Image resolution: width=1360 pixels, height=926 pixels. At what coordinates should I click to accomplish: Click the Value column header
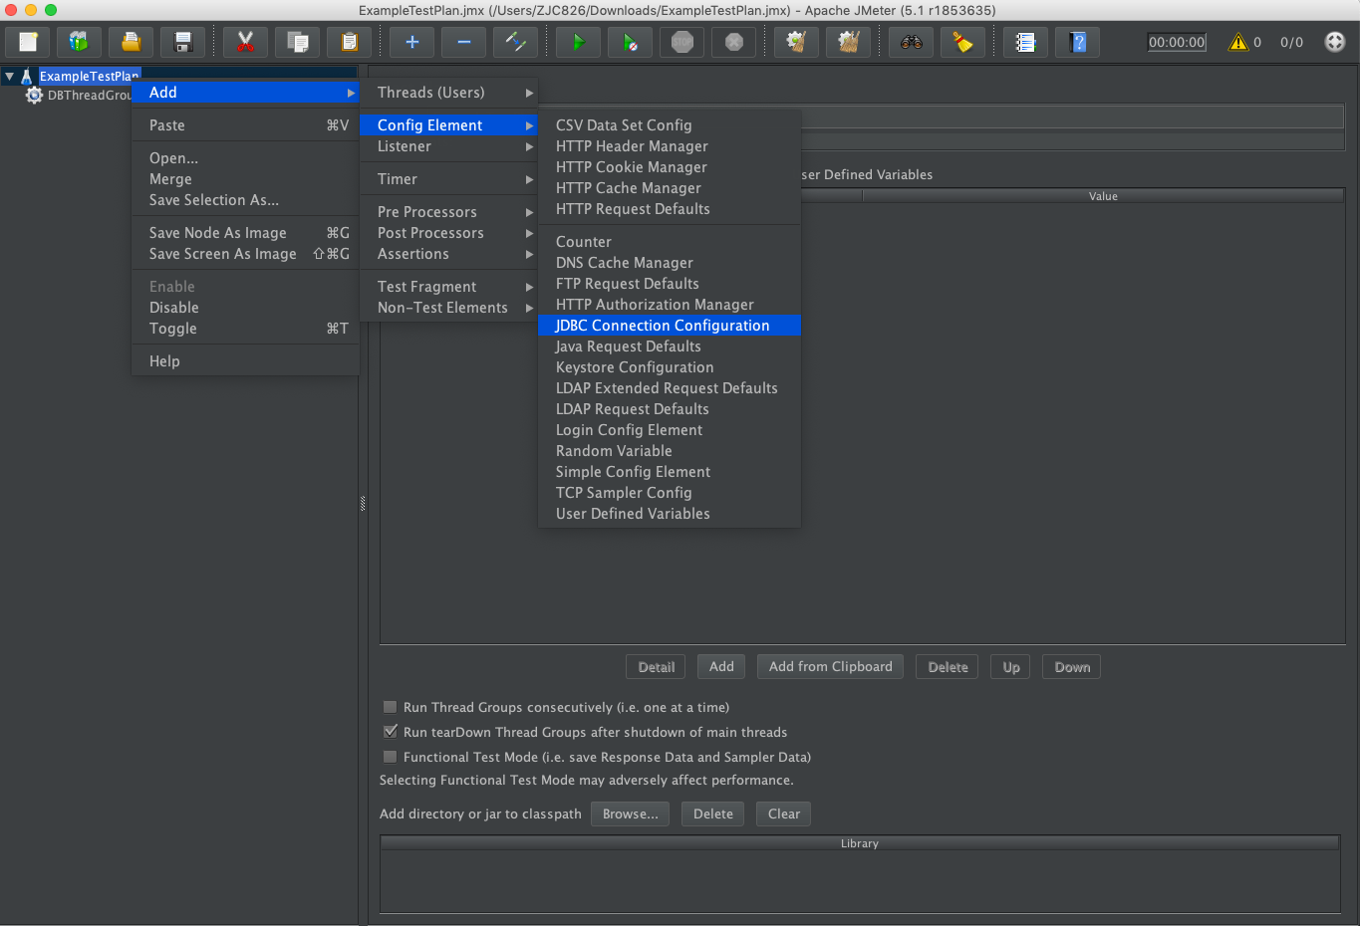pos(1103,196)
